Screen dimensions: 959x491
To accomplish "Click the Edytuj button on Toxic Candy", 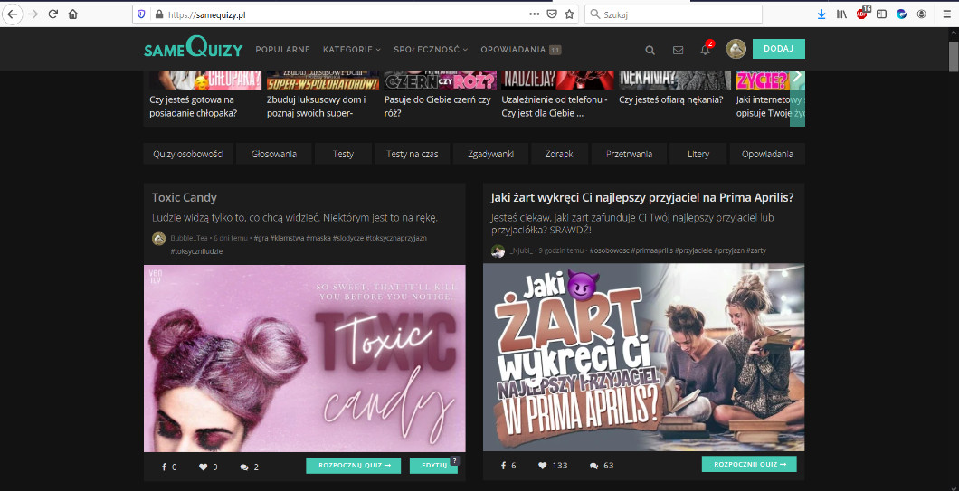I will [433, 466].
